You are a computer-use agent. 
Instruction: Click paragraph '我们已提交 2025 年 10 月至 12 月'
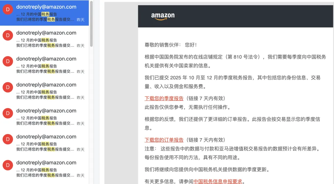[x=232, y=82]
